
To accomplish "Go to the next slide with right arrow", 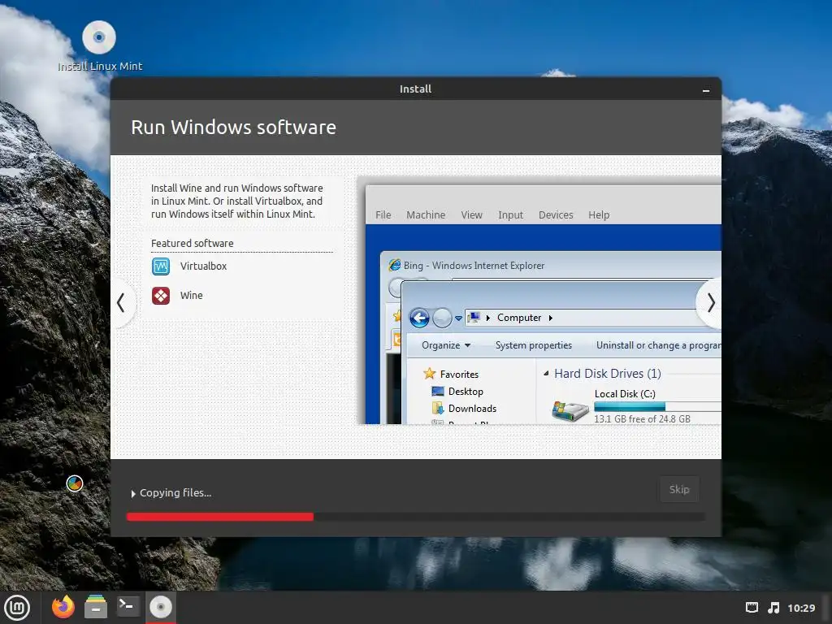I will [710, 302].
